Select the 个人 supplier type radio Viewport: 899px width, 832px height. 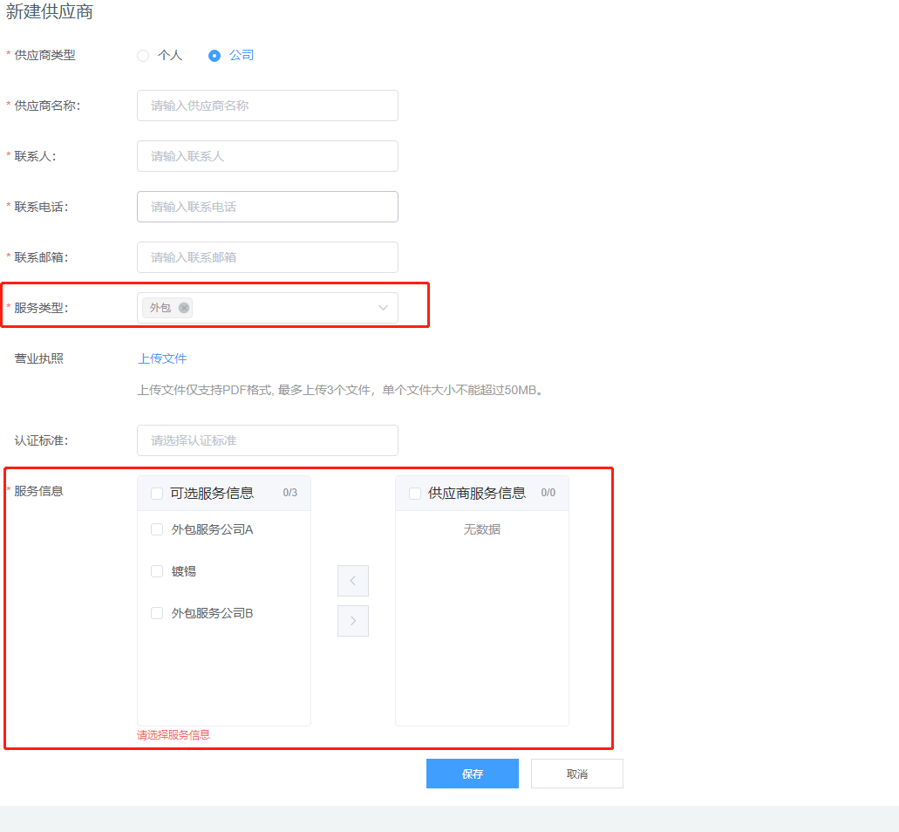click(x=143, y=56)
